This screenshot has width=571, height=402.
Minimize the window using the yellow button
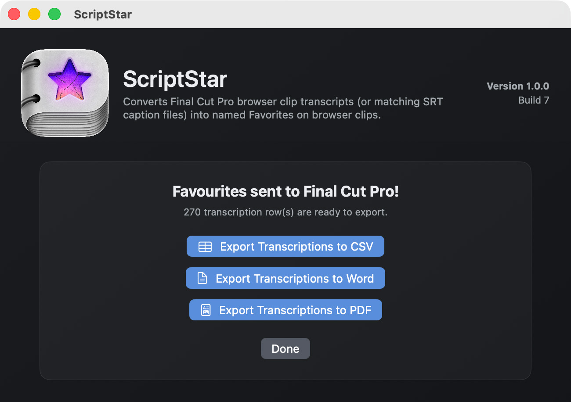tap(34, 14)
